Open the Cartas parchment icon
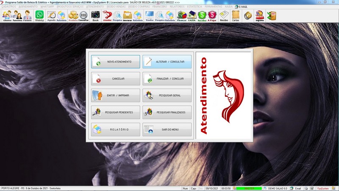Image resolution: width=339 pixels, height=191 pixels. [x=236, y=16]
